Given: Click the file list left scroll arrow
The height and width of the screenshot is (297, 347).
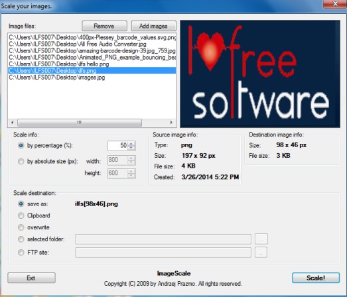Looking at the screenshot, I should click(13, 122).
